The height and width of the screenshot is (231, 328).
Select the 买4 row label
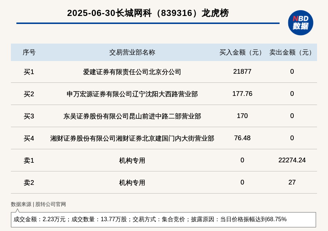coord(29,138)
